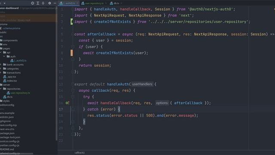The height and width of the screenshot is (155, 275).
Task: Collapse the auth folder chevron
Action: tap(4, 56)
